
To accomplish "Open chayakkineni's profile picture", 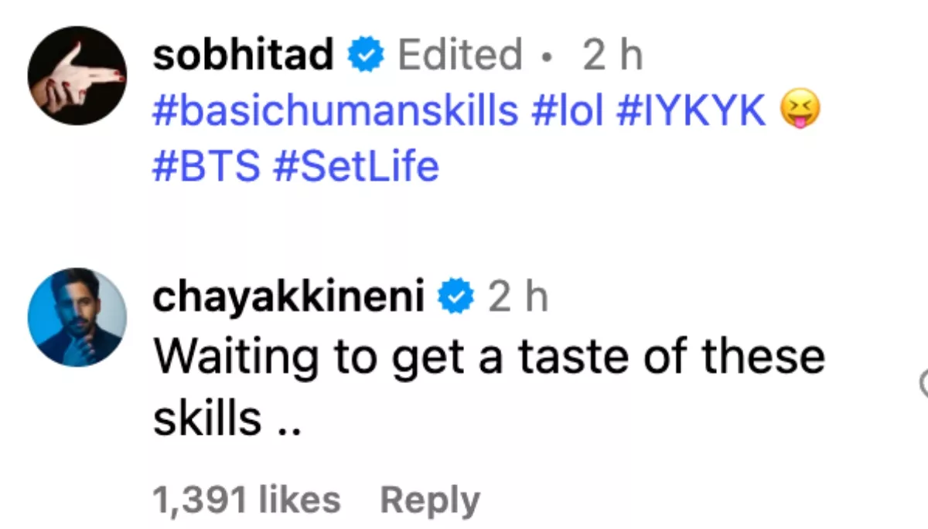I will pos(76,317).
